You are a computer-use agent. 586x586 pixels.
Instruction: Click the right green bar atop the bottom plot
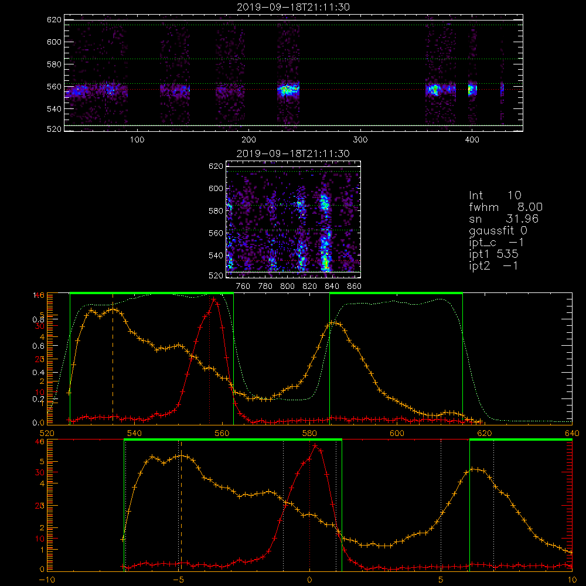521,439
